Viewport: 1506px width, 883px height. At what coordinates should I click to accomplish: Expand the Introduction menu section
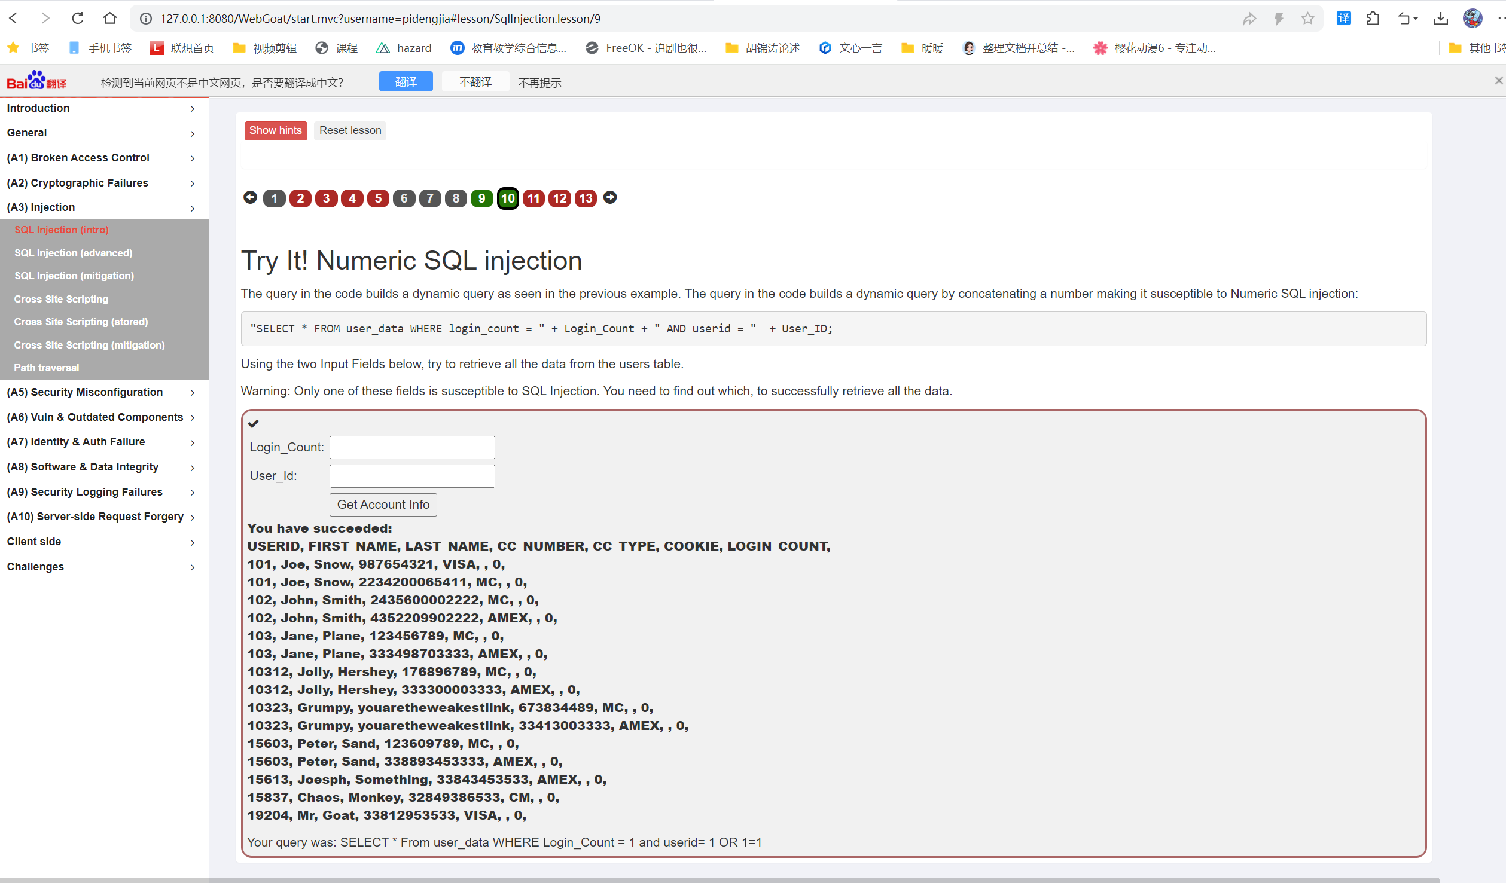point(100,108)
